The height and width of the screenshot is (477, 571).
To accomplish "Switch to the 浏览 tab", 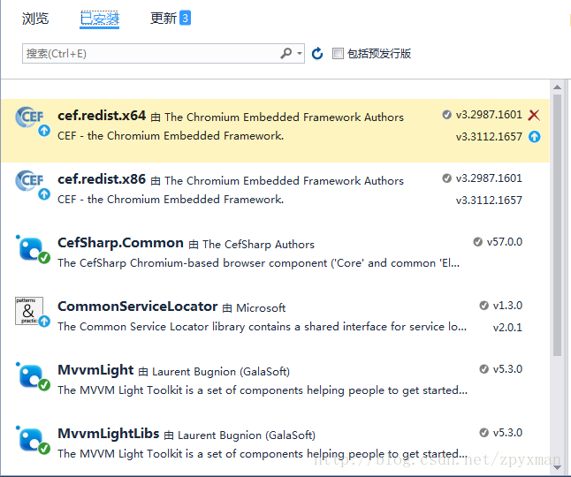I will [x=35, y=19].
